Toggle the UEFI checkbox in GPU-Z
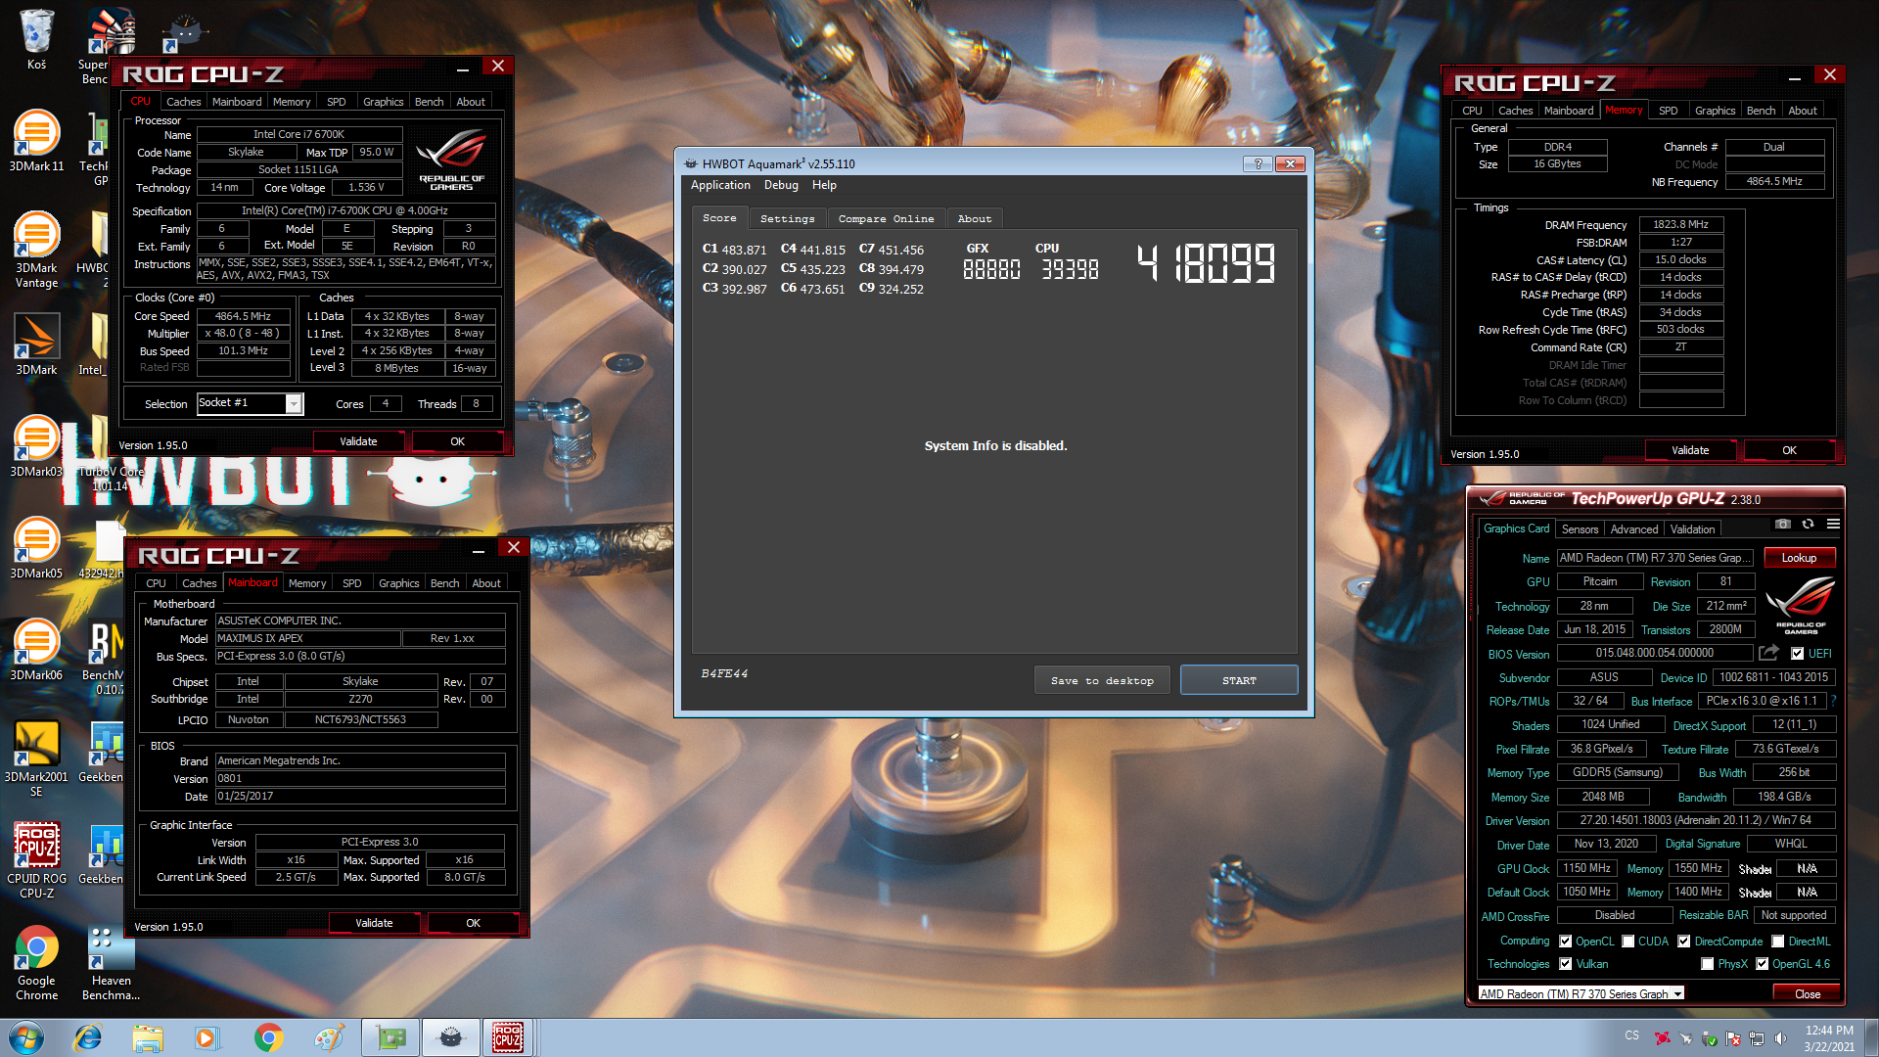This screenshot has width=1879, height=1057. click(x=1797, y=654)
